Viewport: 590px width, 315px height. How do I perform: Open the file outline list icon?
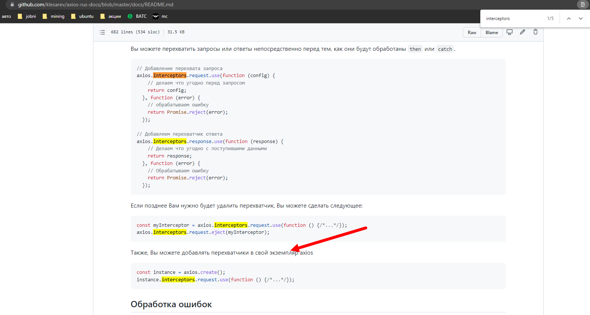[102, 32]
